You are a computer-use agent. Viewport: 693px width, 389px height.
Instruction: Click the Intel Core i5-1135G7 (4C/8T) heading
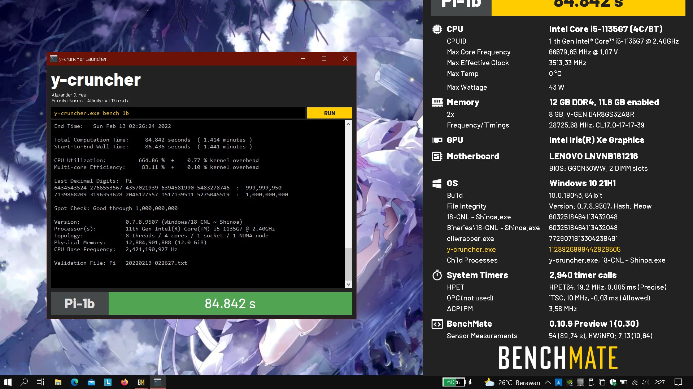coord(606,29)
